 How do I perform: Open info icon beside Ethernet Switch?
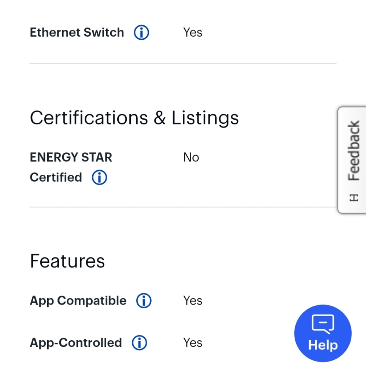(x=141, y=32)
